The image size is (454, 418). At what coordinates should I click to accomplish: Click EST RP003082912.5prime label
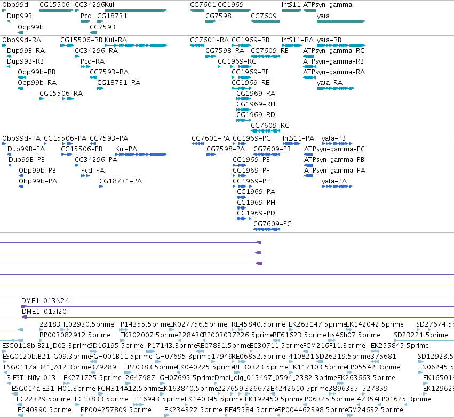(75, 335)
